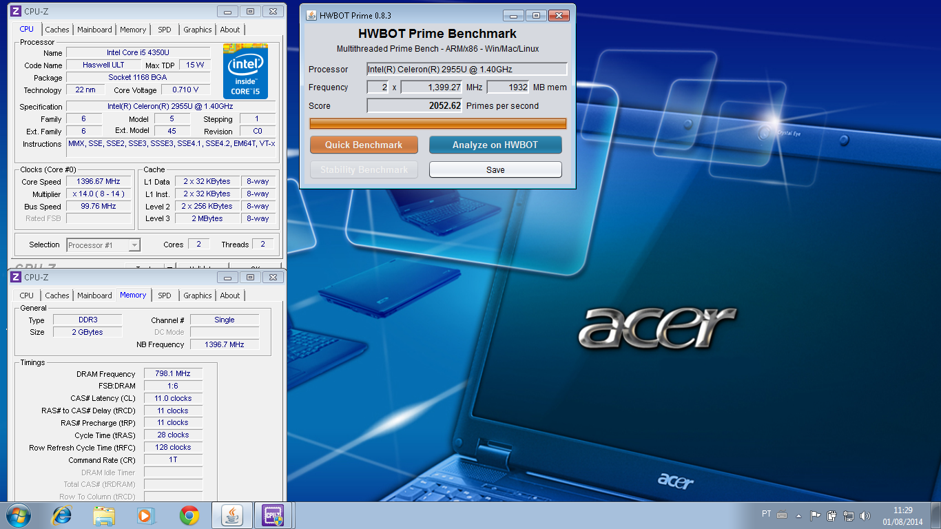
Task: Click the Code Name value Haswell ULT
Action: click(103, 65)
